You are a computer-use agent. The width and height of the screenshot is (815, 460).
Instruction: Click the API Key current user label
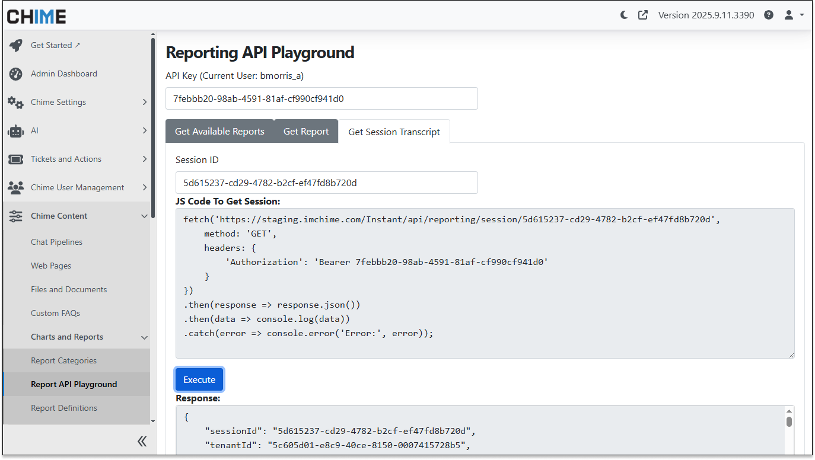[x=235, y=75]
